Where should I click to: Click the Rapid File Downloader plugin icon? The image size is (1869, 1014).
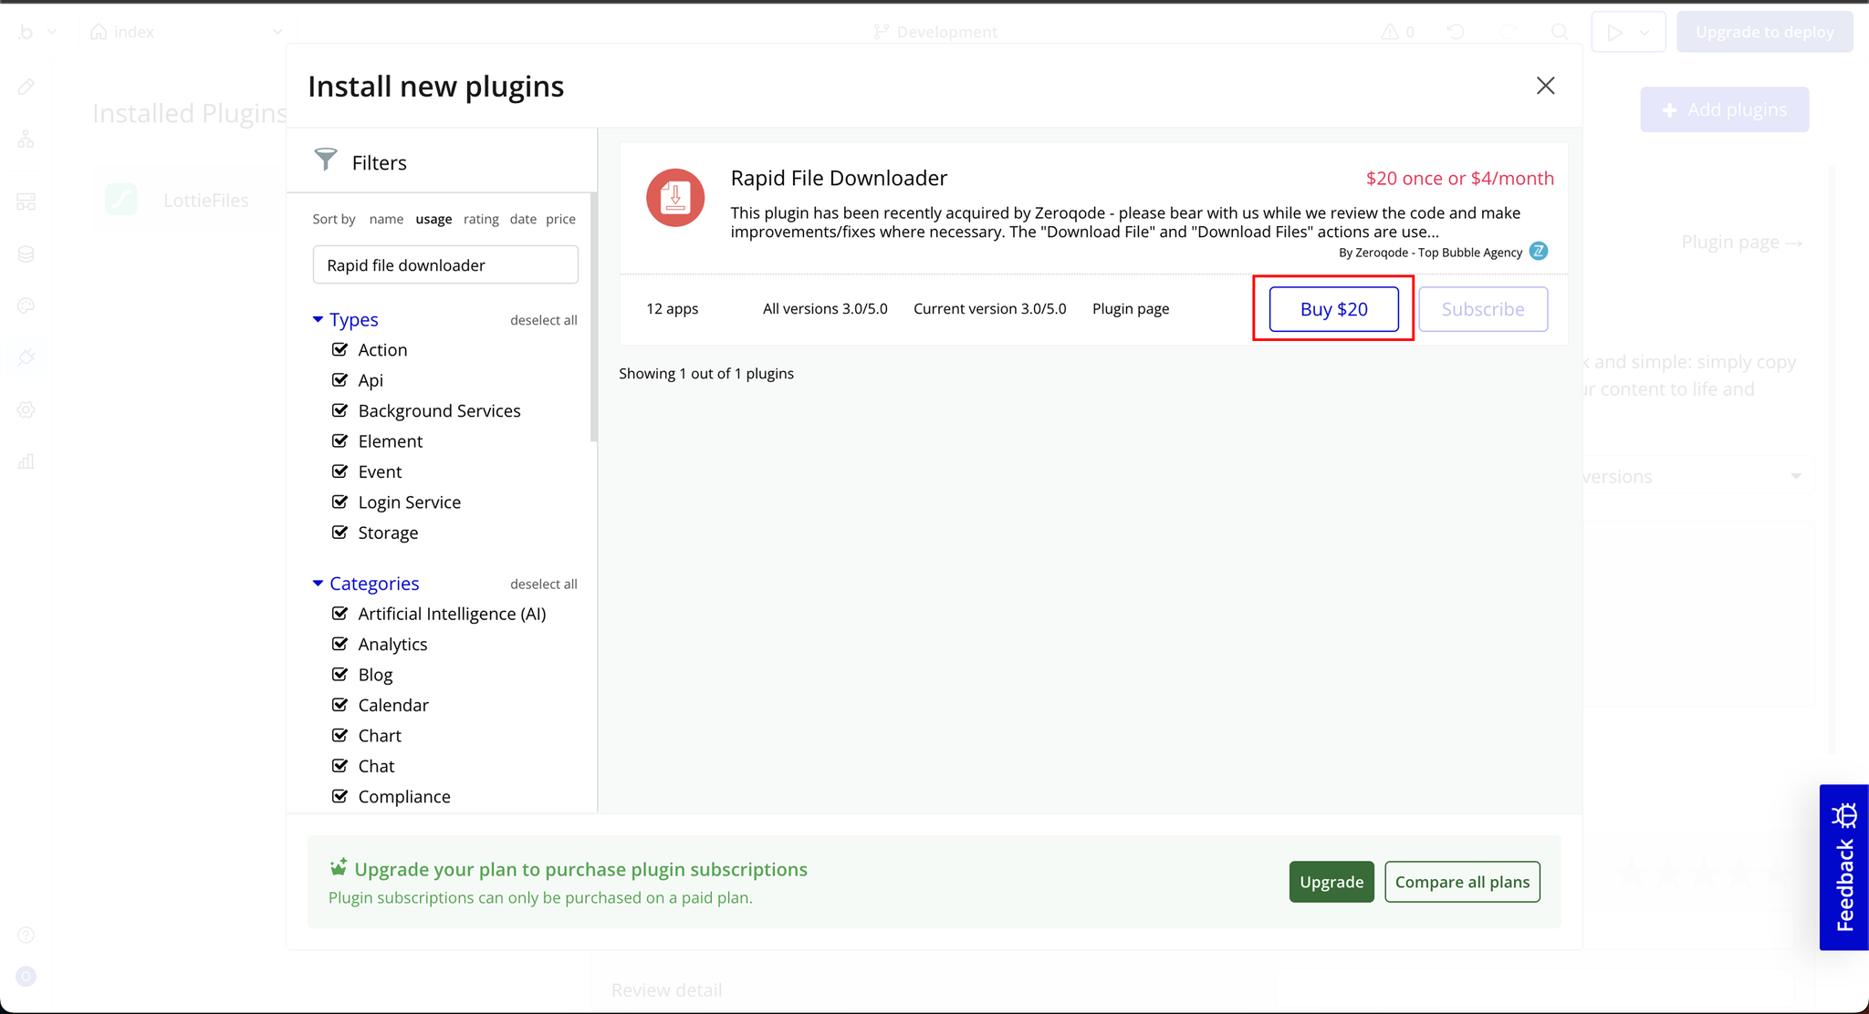pyautogui.click(x=675, y=198)
